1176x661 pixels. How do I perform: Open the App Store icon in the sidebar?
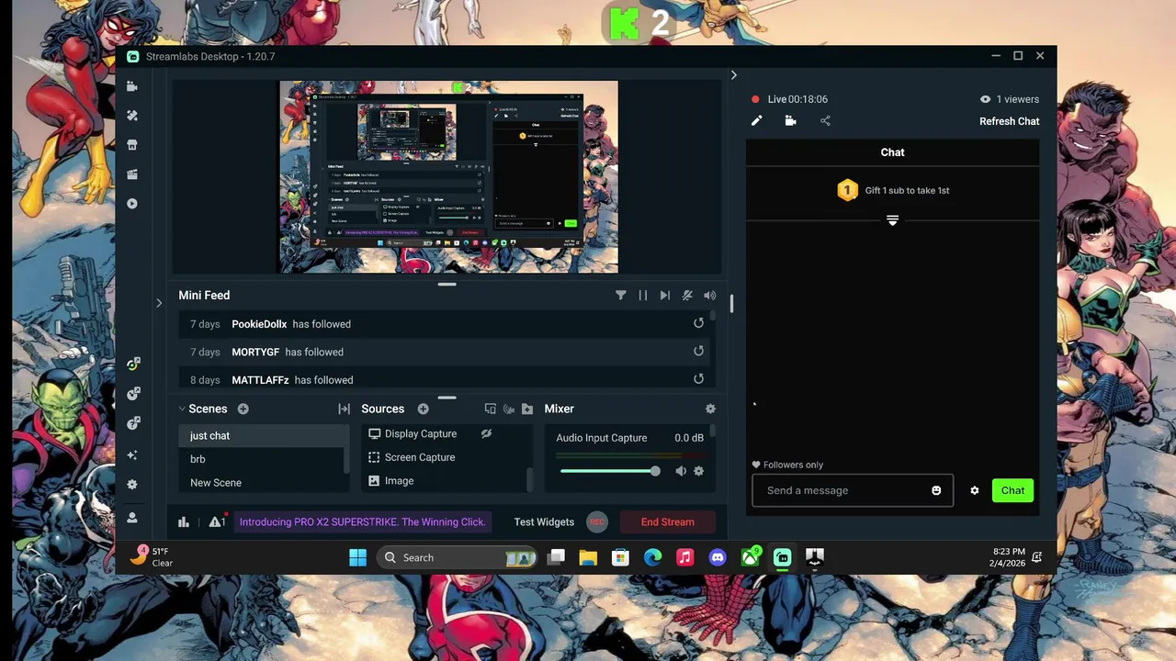click(132, 145)
